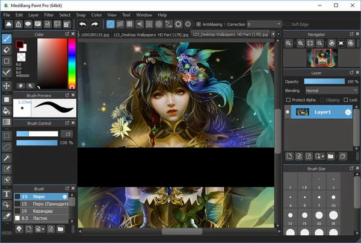Toggle the AntiAliasing checkbox

click(199, 24)
